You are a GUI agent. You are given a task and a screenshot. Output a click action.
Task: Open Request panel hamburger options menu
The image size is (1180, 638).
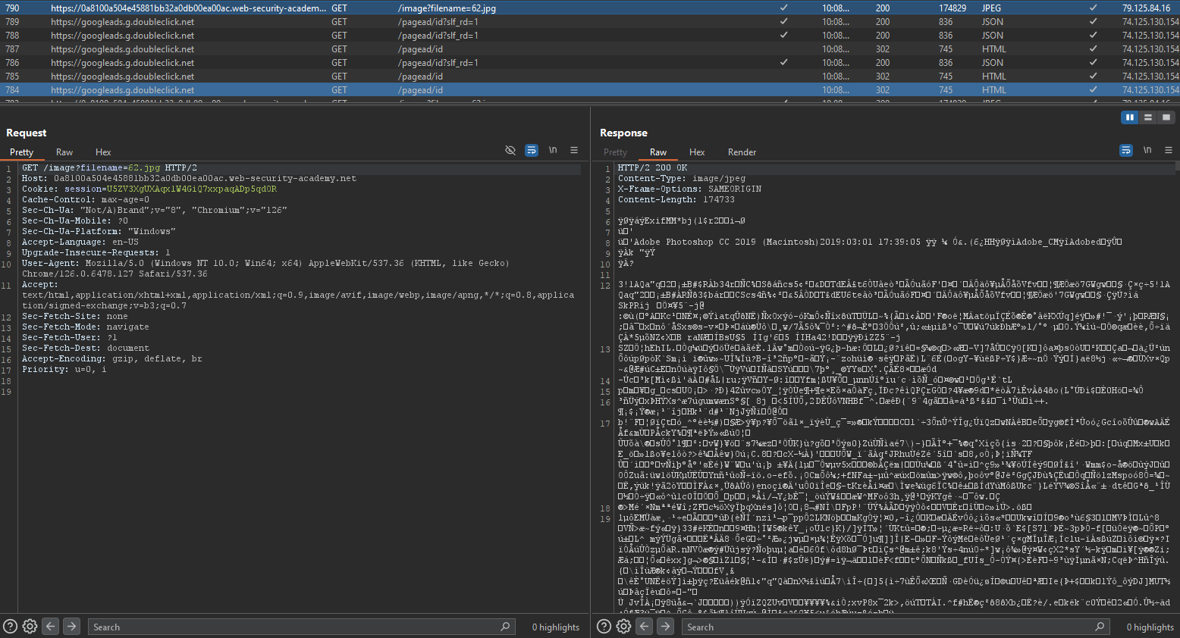[x=574, y=151]
